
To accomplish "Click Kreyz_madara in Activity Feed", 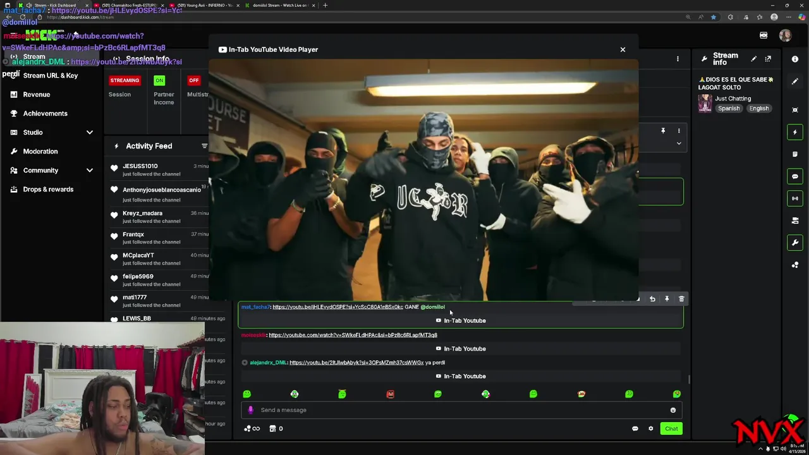I will 143,213.
